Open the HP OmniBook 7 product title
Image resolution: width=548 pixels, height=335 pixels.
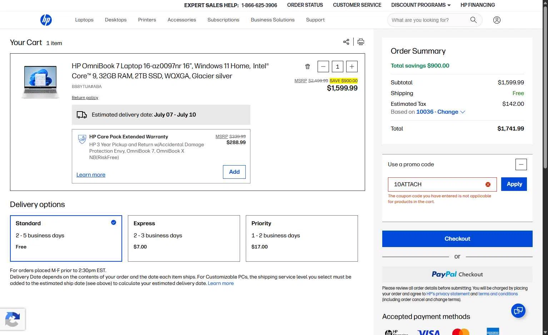(170, 71)
